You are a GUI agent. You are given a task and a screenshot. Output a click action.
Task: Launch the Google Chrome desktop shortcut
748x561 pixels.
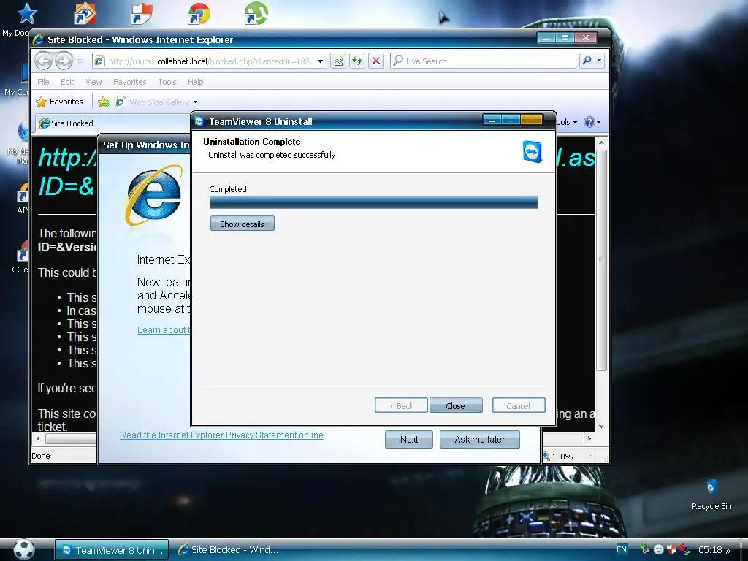click(x=199, y=13)
